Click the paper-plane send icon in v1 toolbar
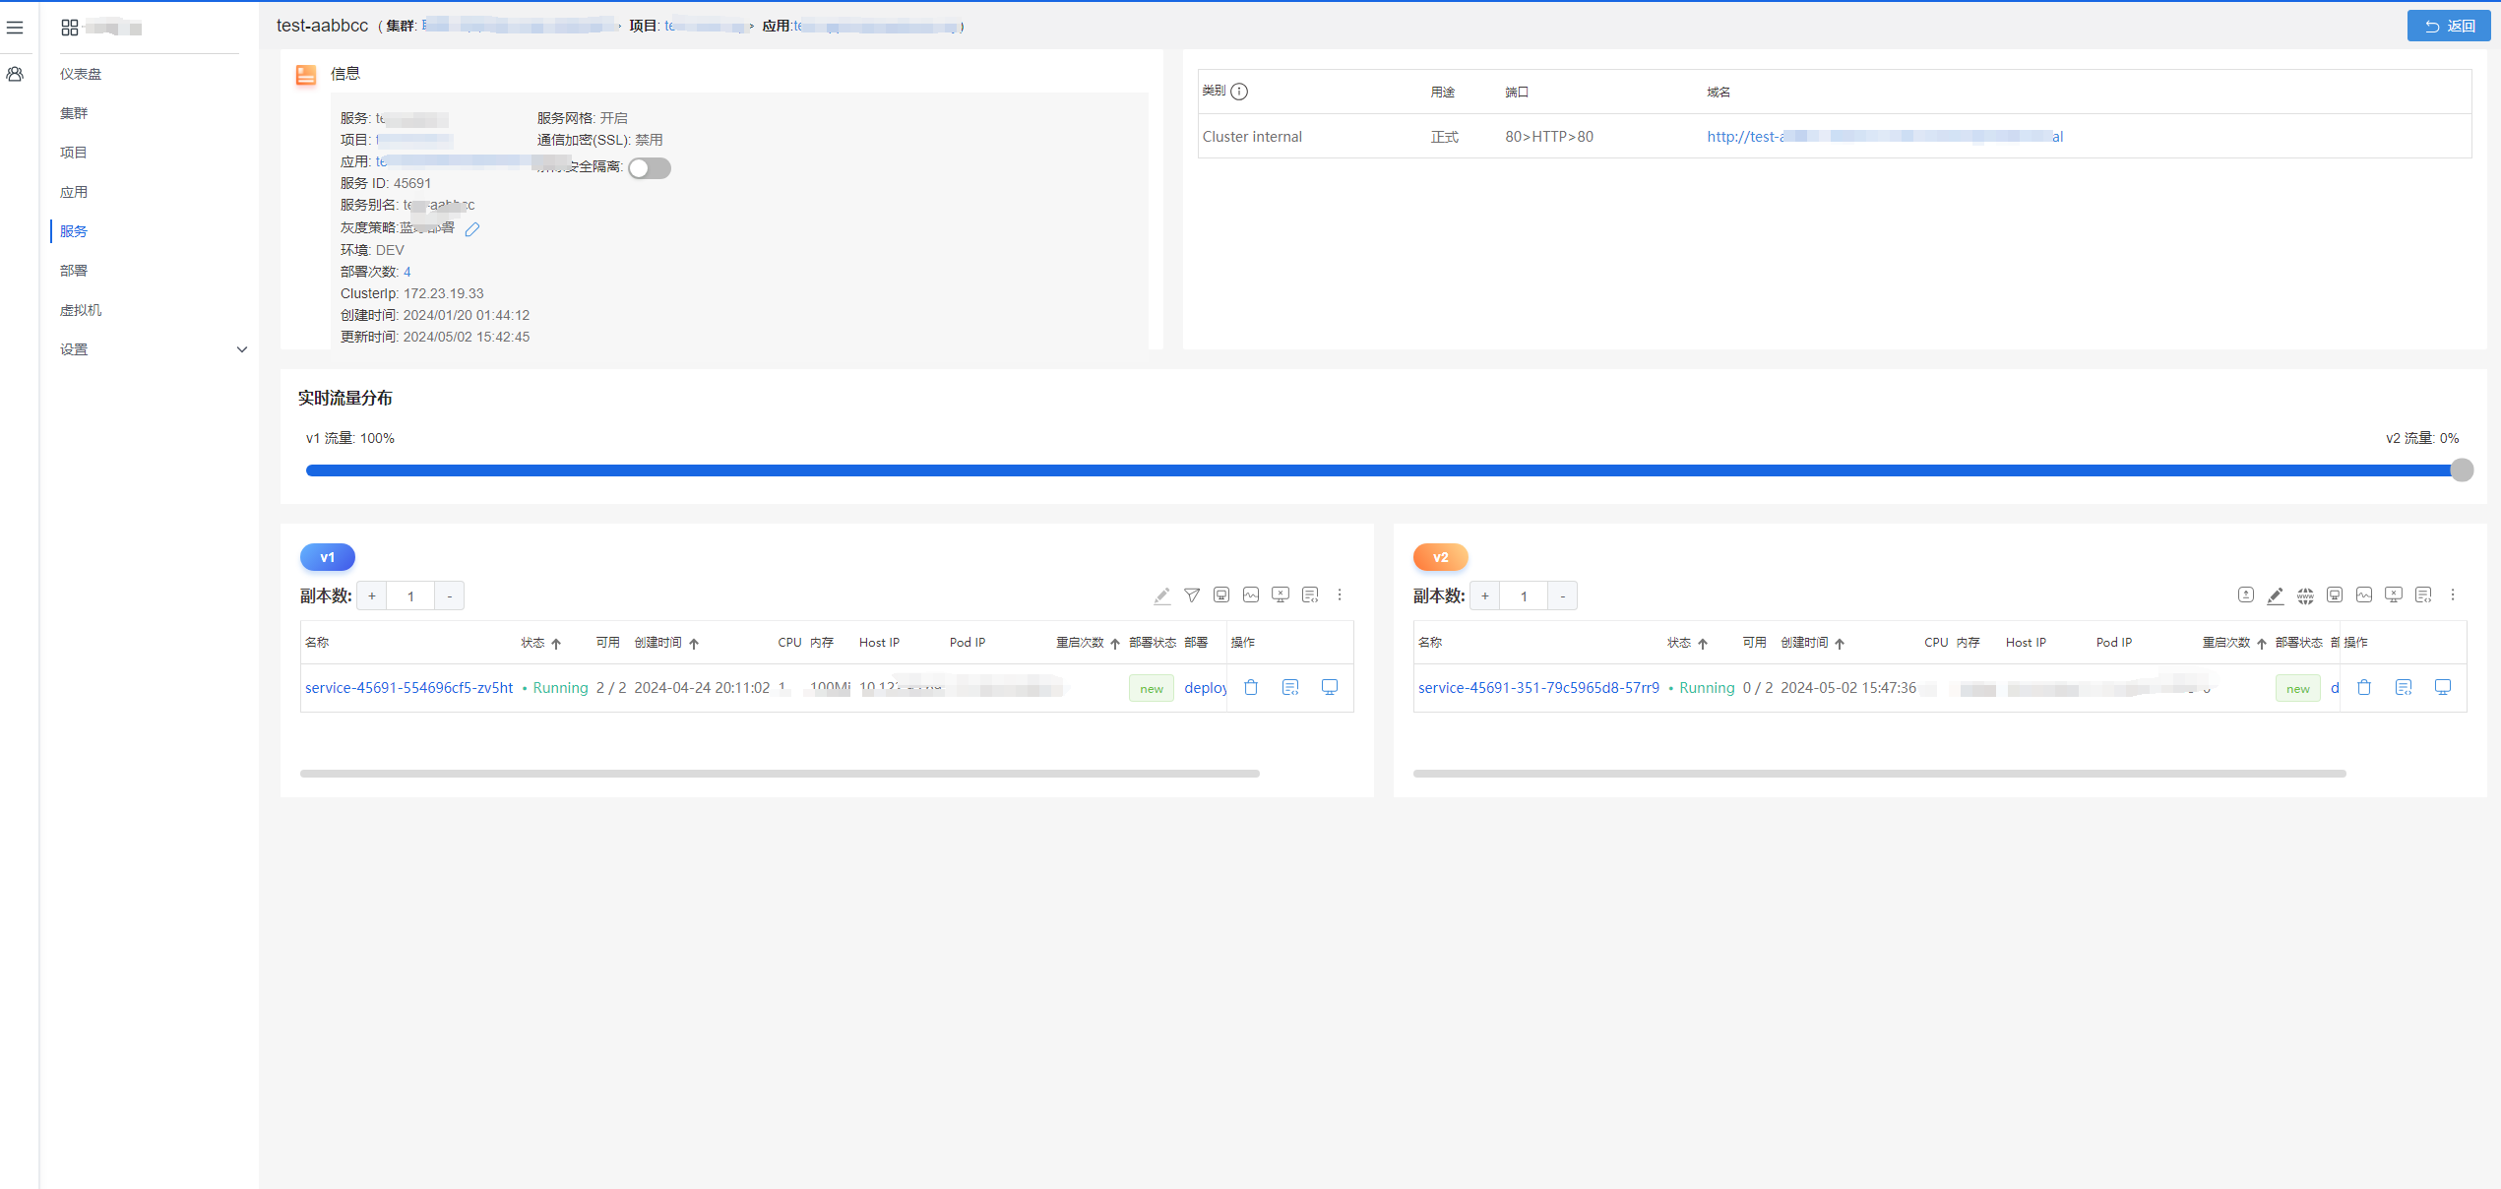 (1192, 594)
